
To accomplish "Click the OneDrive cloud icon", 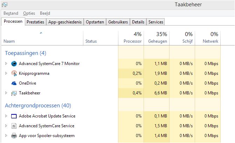I will pyautogui.click(x=14, y=83).
